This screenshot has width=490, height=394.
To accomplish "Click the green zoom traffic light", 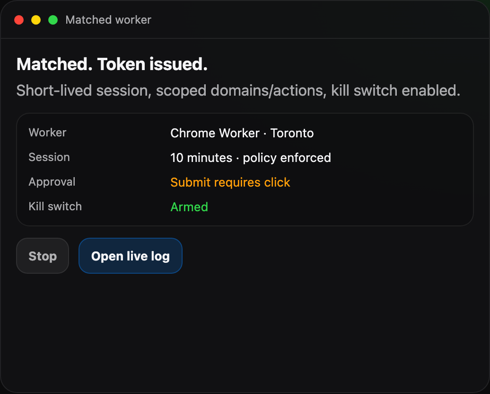I will coord(52,20).
